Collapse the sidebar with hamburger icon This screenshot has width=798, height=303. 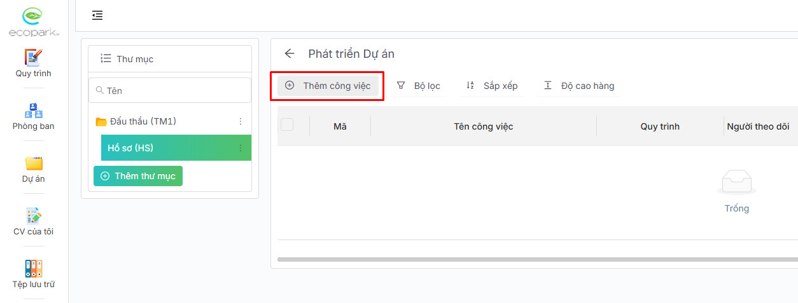(97, 15)
